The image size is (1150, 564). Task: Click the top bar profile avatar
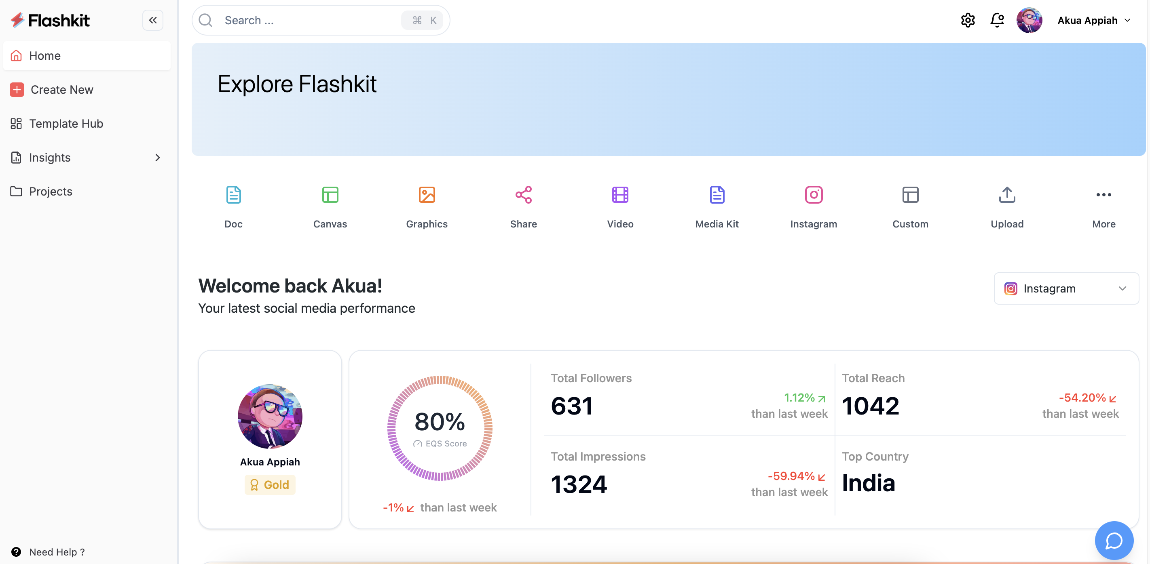1029,20
